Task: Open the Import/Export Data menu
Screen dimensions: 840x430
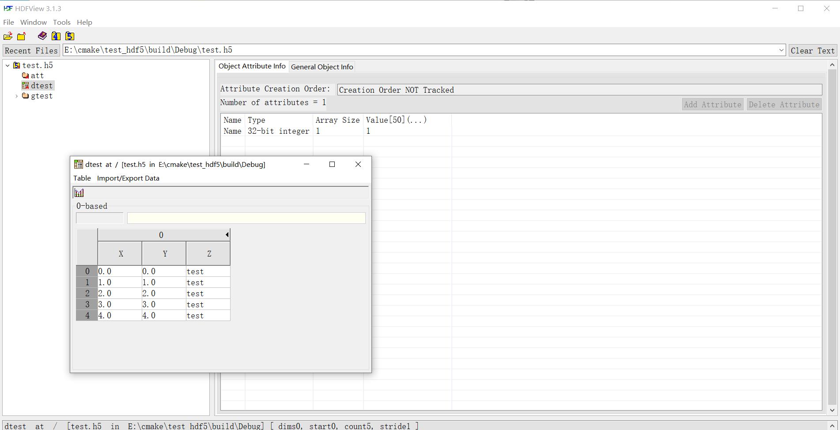Action: (x=128, y=178)
